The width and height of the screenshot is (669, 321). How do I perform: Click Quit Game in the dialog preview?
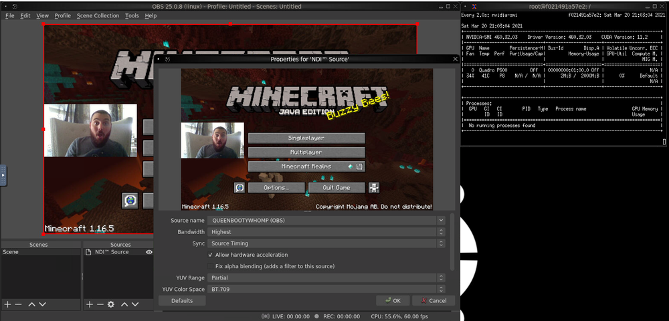pos(337,187)
